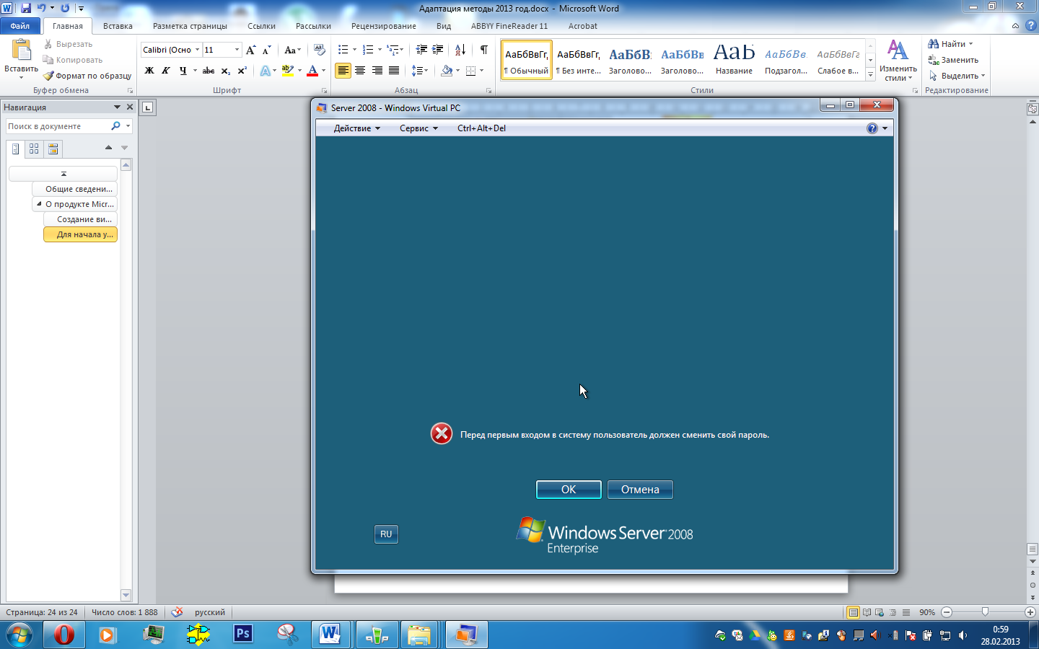Toggle superscript formatting
Image resolution: width=1039 pixels, height=649 pixels.
tap(242, 71)
